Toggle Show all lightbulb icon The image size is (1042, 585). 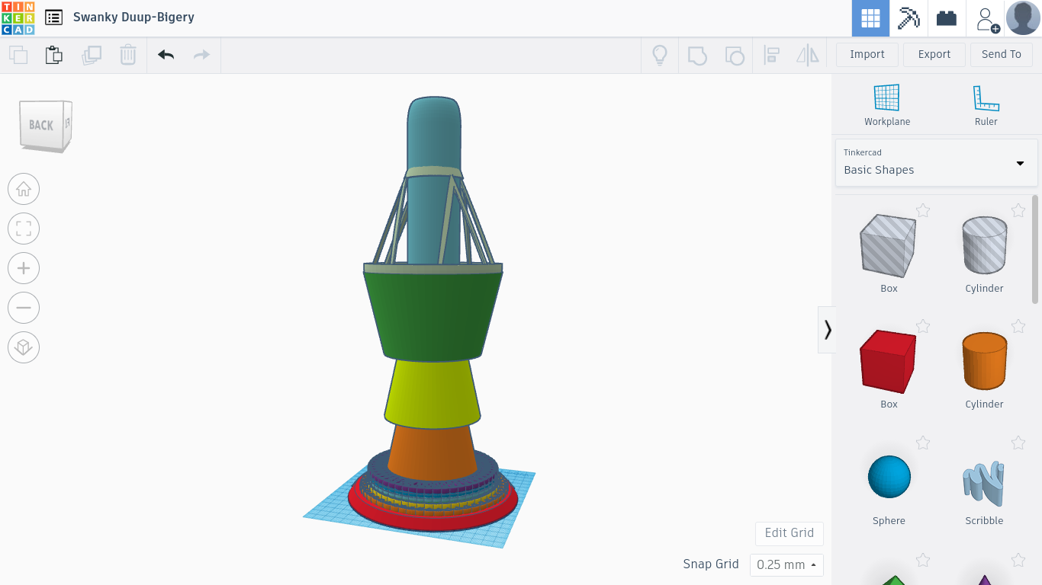(660, 55)
